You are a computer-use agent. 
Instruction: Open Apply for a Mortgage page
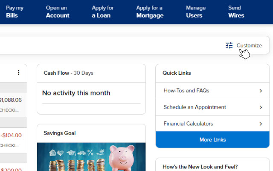pos(150,12)
